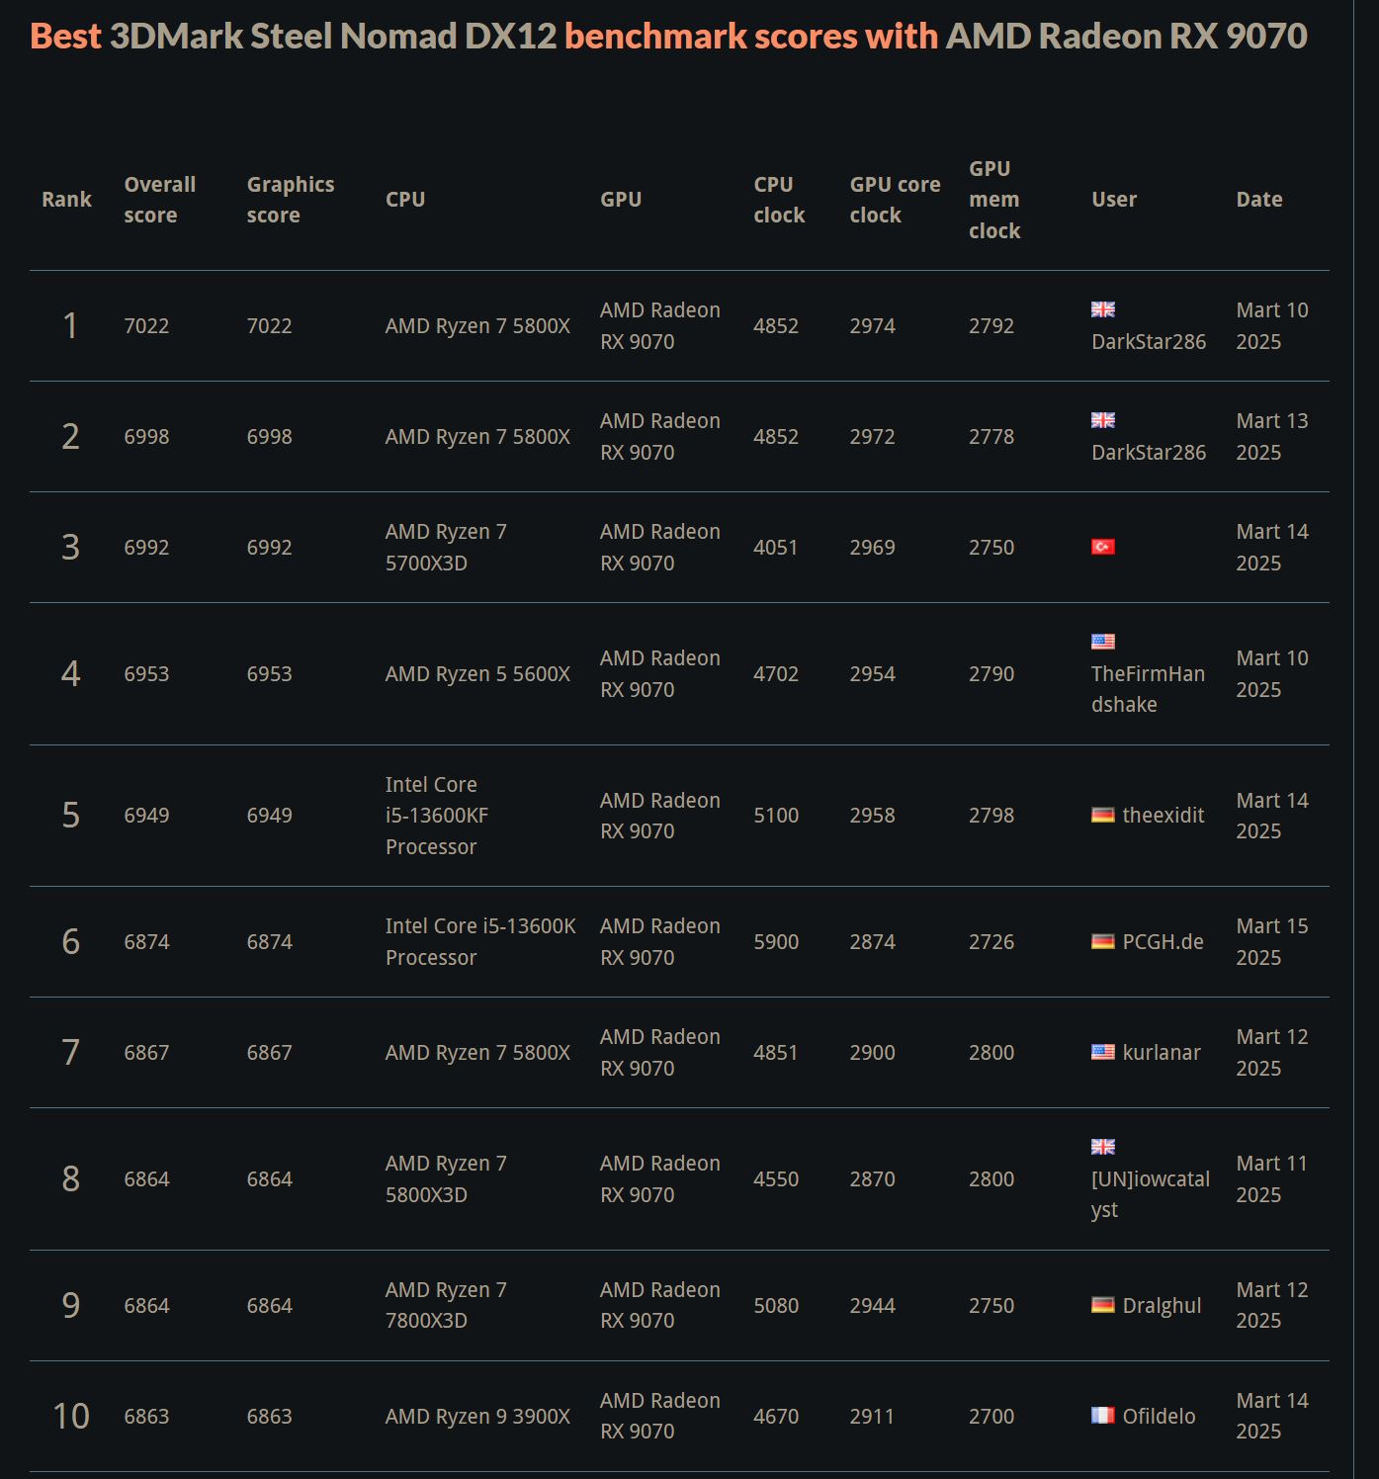The image size is (1379, 1479).
Task: Open the TheFirmHandshake user profile
Action: point(1148,689)
